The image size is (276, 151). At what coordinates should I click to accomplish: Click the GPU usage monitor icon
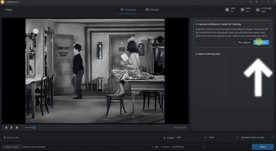[x=242, y=10]
